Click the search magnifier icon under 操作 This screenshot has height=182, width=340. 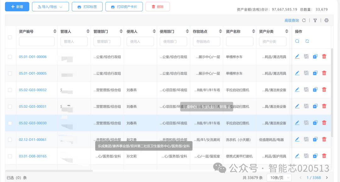pos(297,41)
